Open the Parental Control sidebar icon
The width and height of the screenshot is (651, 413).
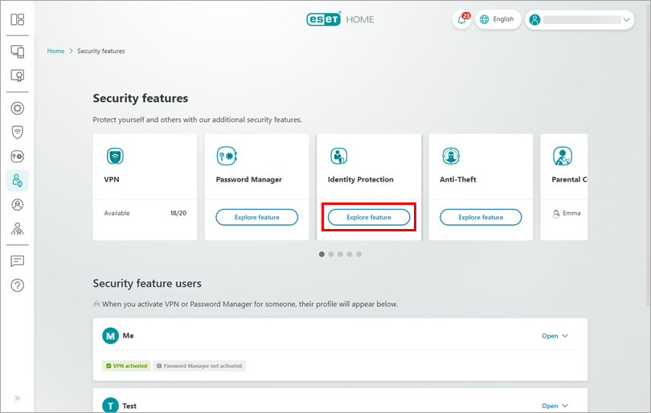[18, 229]
